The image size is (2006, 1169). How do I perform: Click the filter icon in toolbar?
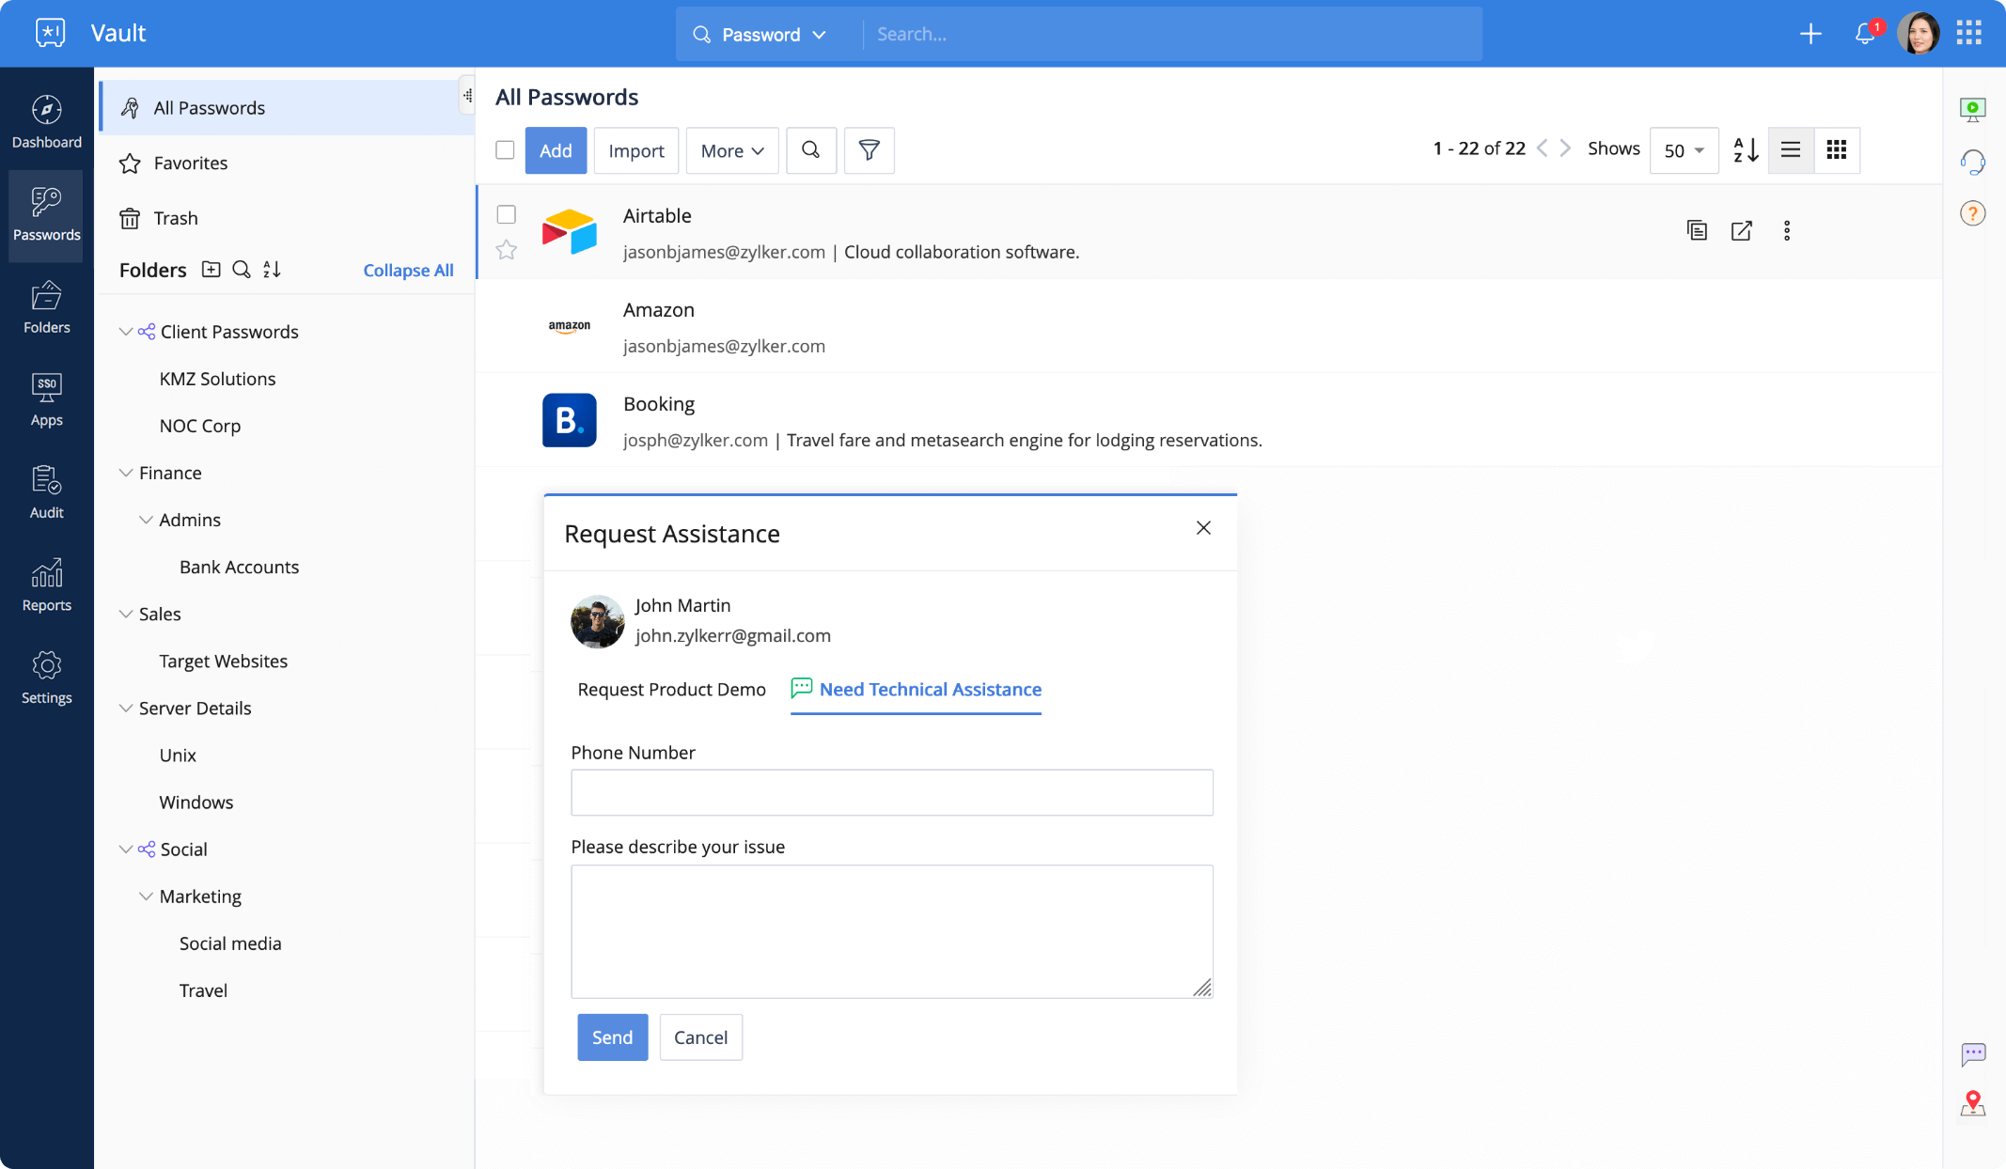tap(868, 148)
